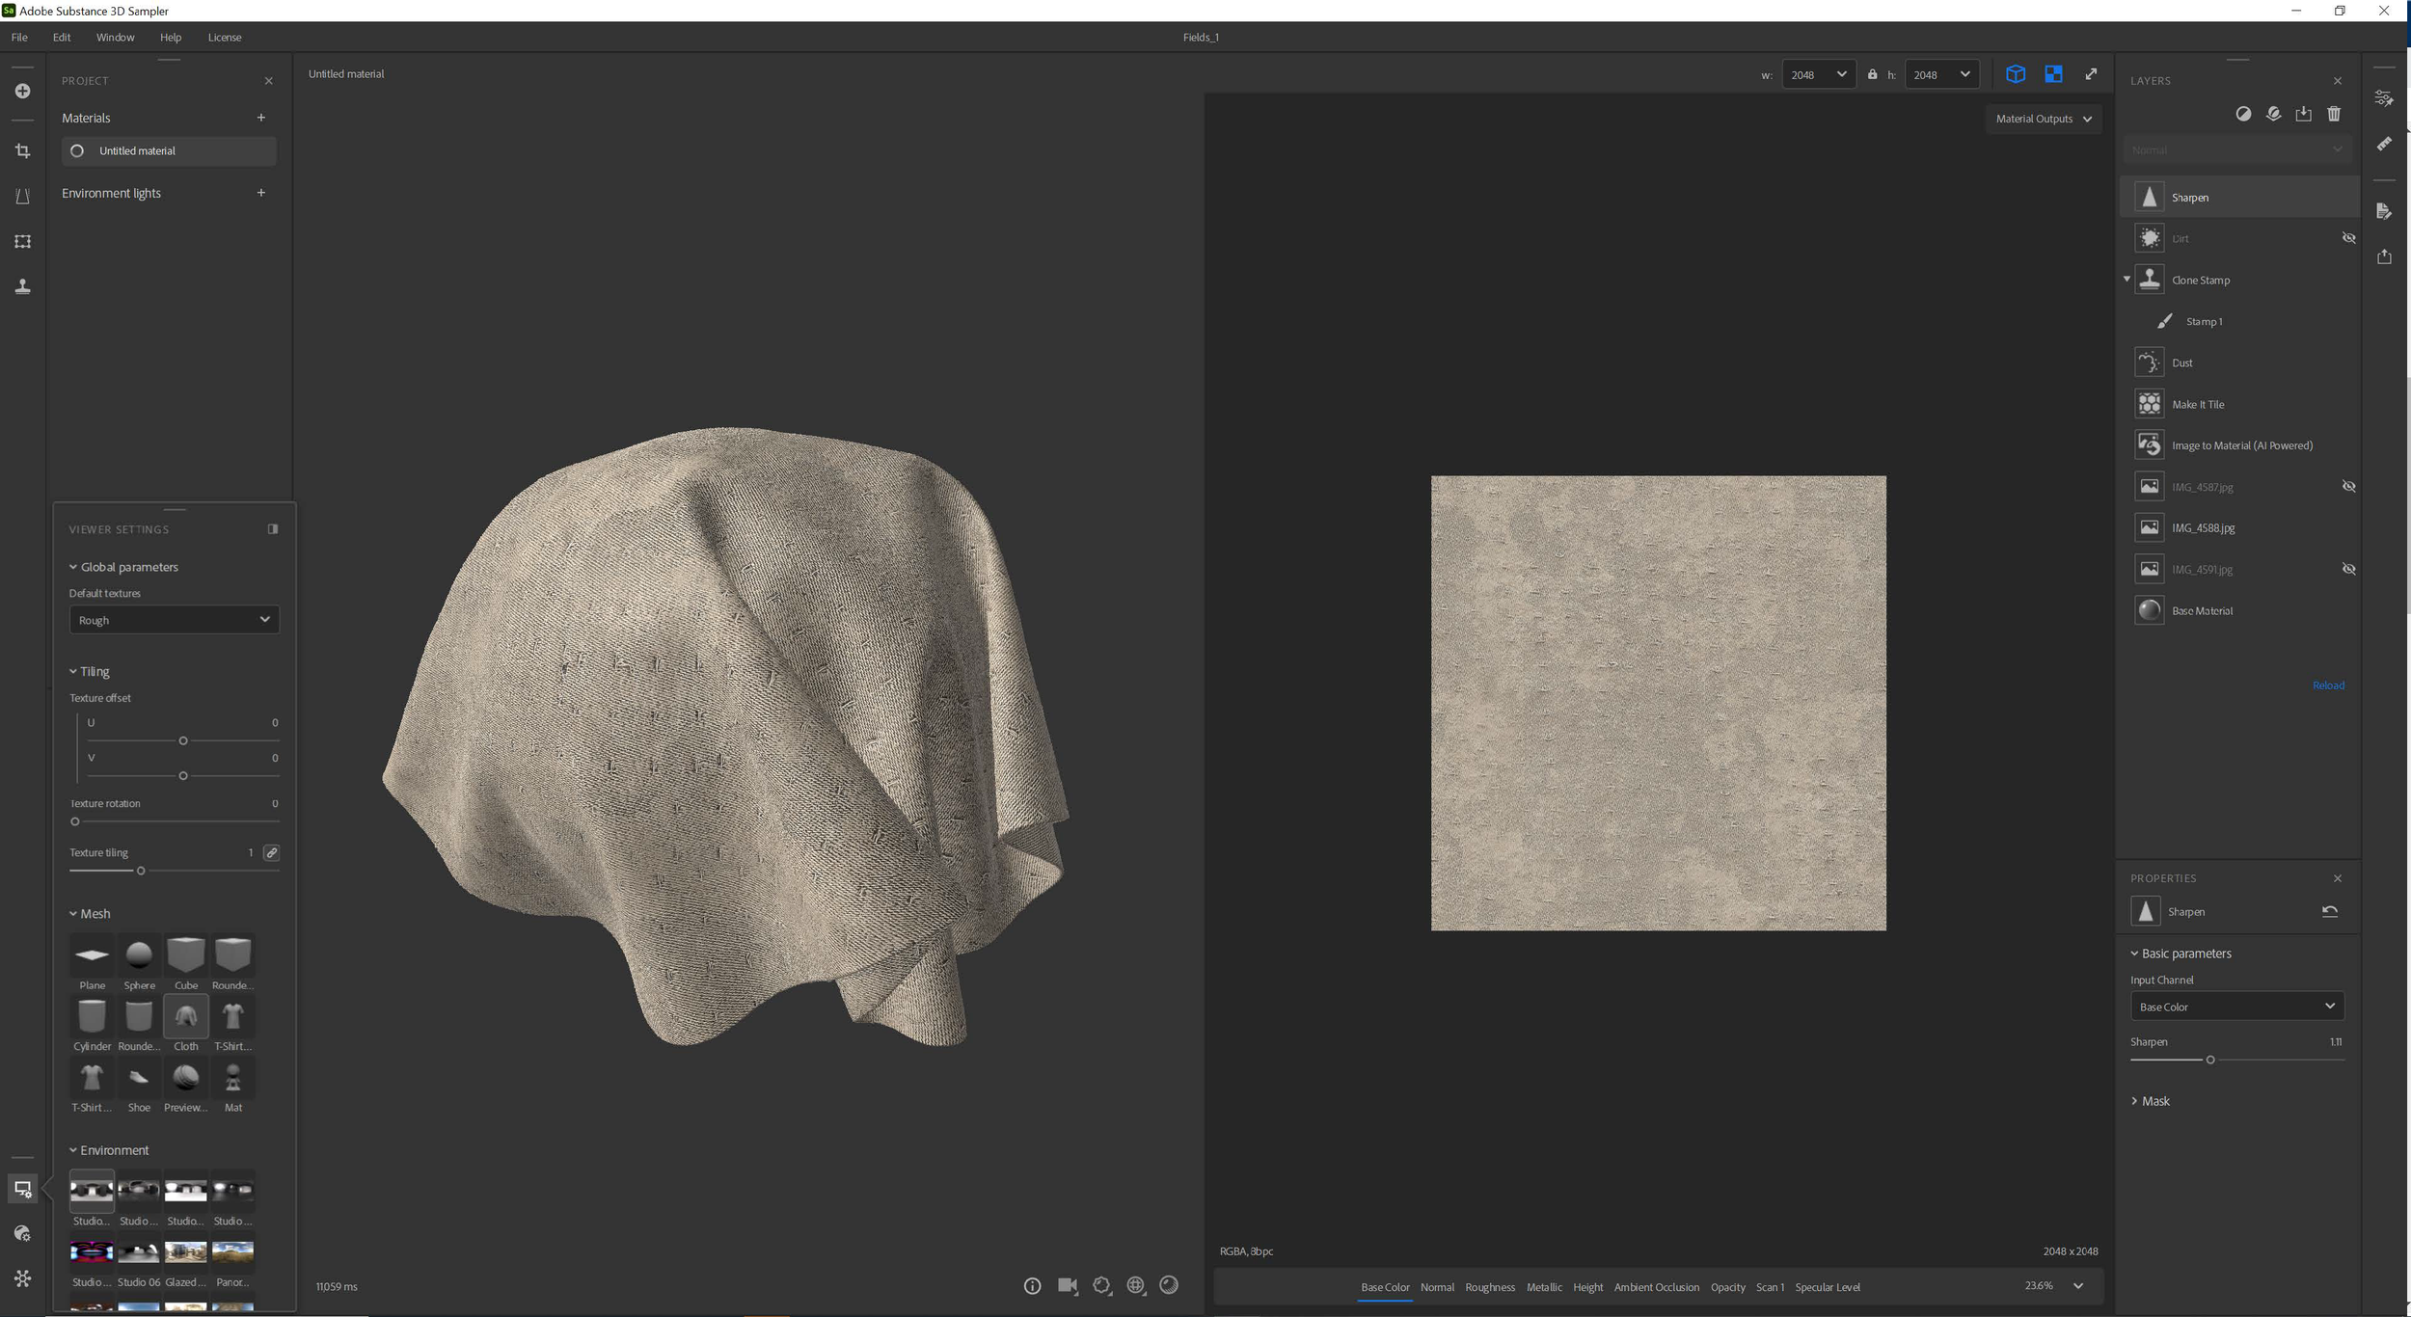Toggle visibility of the IMG_4587.jpg layer

2348,487
